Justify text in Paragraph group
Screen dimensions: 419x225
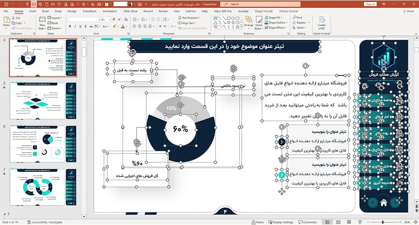click(150, 27)
